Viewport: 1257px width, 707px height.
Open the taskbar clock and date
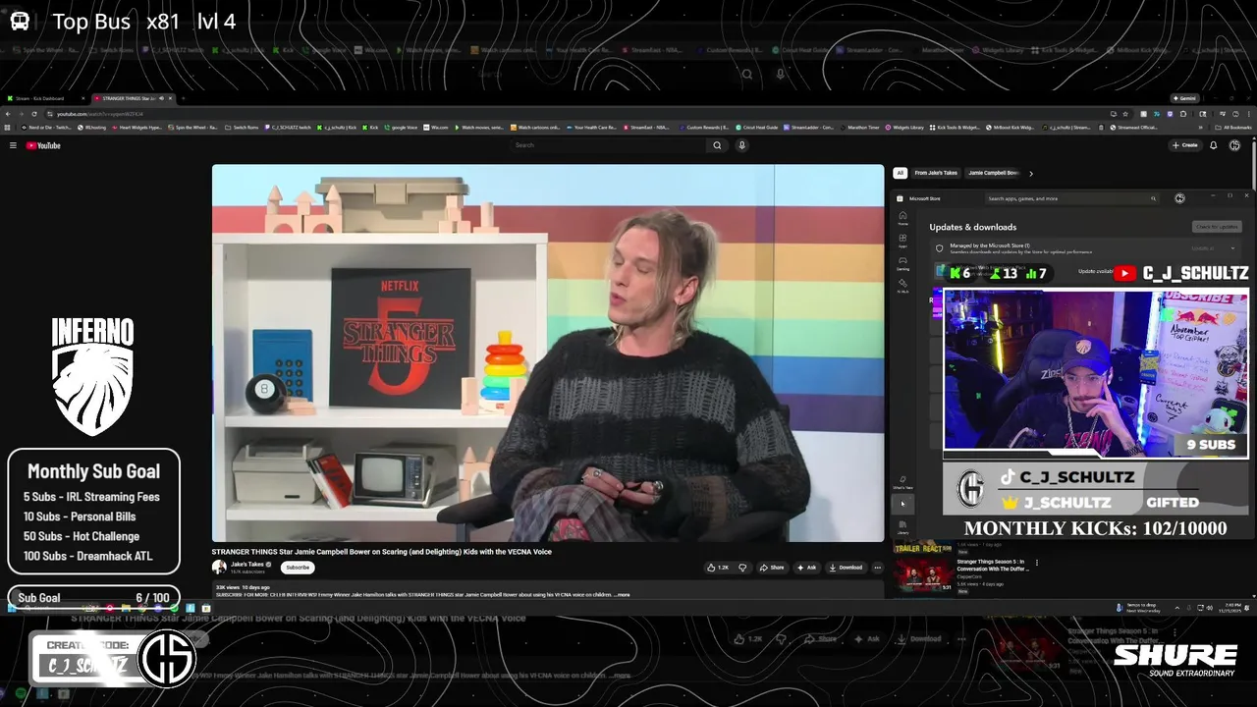pos(1230,608)
